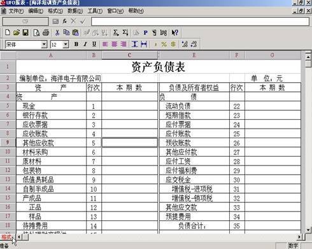The width and height of the screenshot is (312, 249).
Task: Click the comma separator format icon
Action: pyautogui.click(x=155, y=45)
